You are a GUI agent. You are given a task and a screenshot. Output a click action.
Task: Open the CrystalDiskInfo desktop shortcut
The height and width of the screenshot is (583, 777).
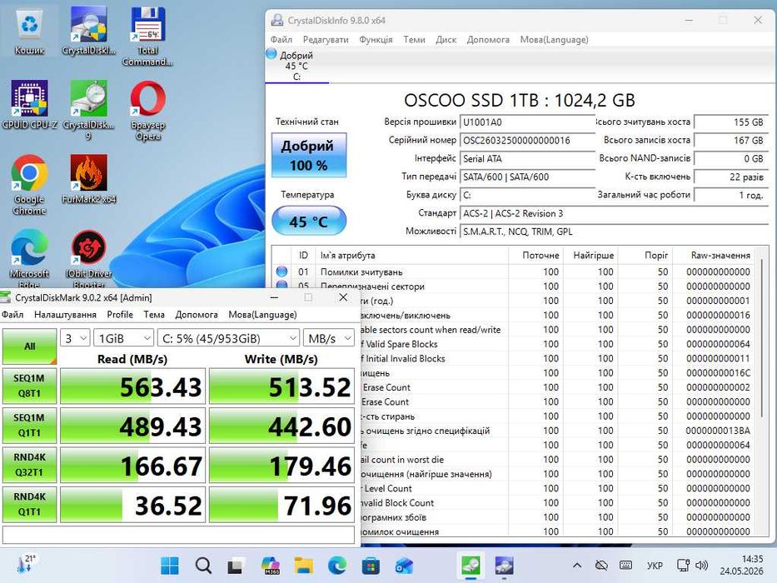(89, 31)
